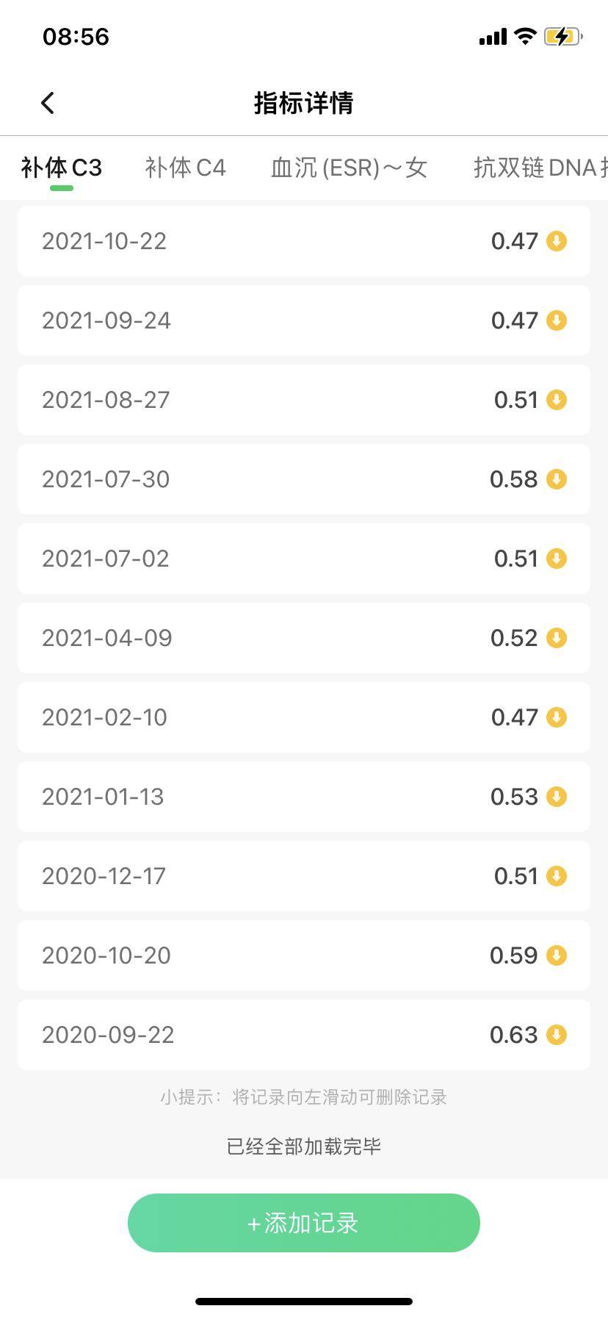The image size is (608, 1317).
Task: Tap yellow arrow icon next to 0.53
Action: click(x=557, y=797)
